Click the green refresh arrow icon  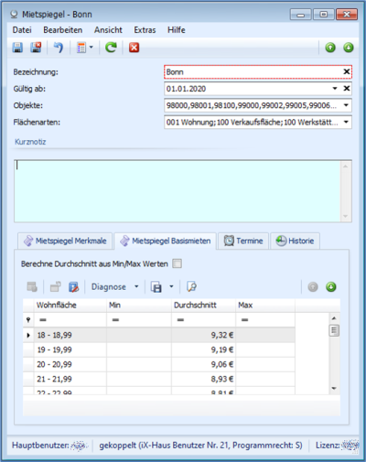111,48
